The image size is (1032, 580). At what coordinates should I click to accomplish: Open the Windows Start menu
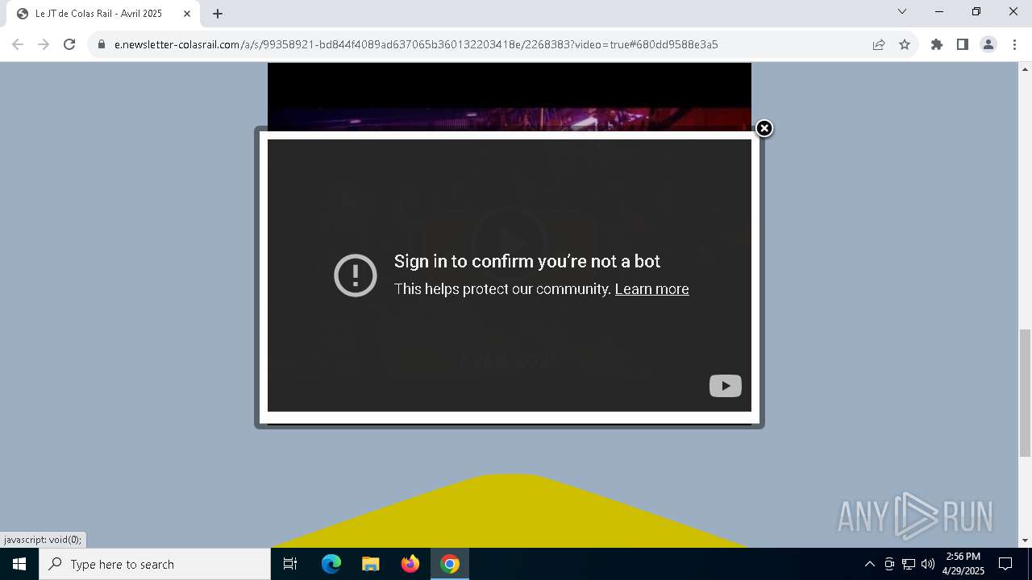point(19,564)
